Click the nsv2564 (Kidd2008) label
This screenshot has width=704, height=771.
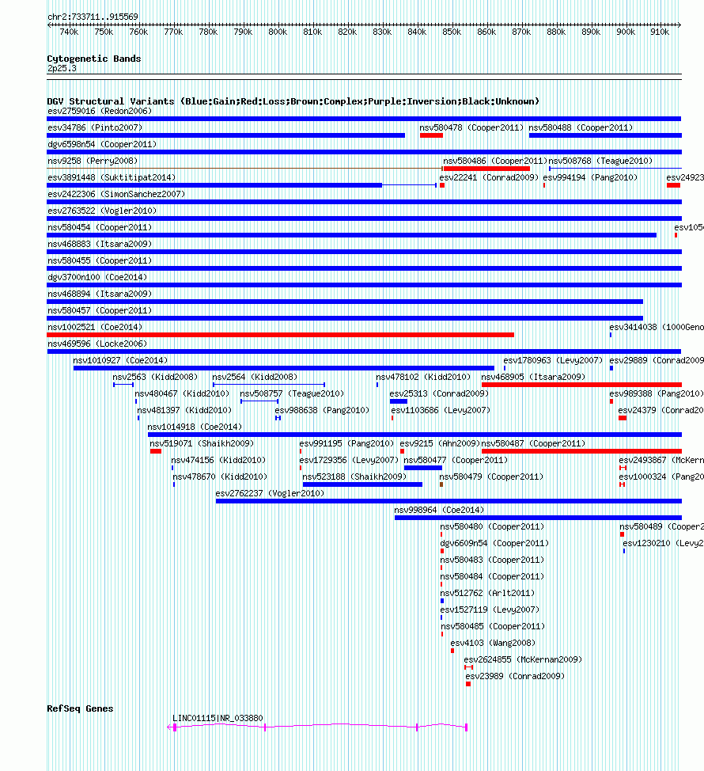pos(255,377)
